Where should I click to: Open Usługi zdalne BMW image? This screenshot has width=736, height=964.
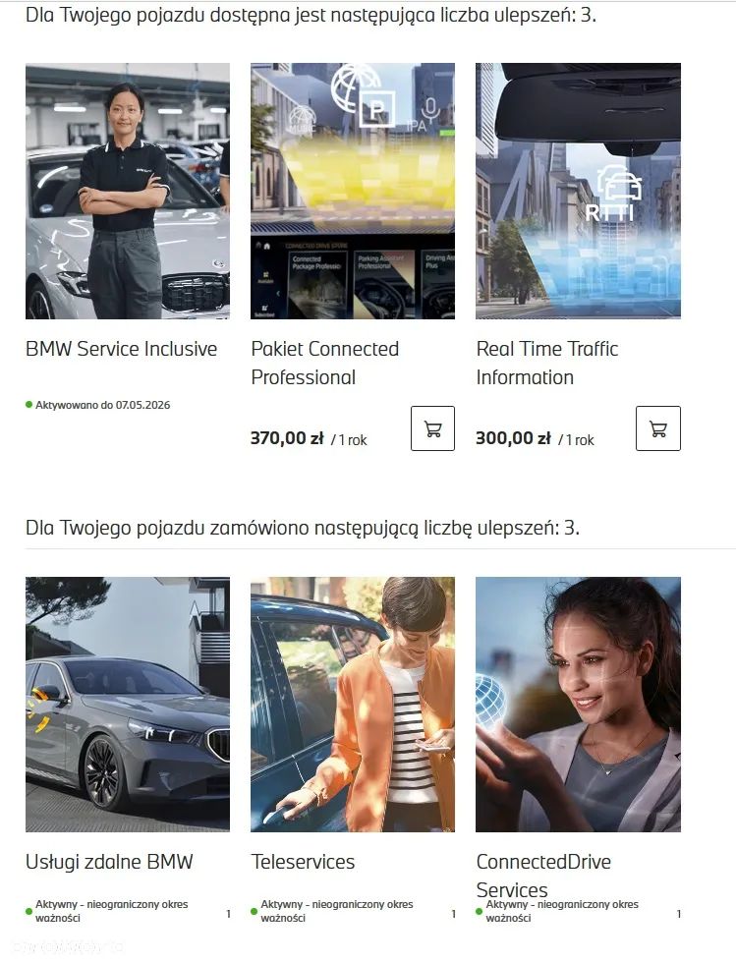[128, 705]
